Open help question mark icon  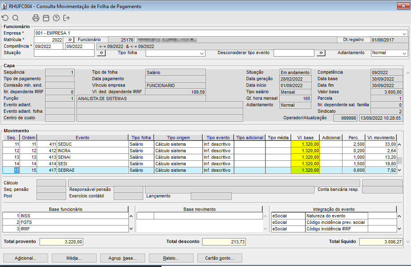click(56, 18)
